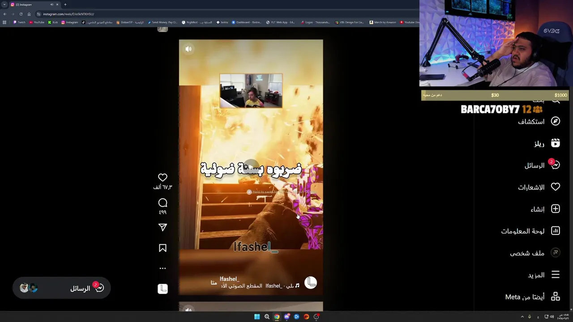Click the Also from Meta icon
Screen dimensions: 573x322
click(x=556, y=297)
